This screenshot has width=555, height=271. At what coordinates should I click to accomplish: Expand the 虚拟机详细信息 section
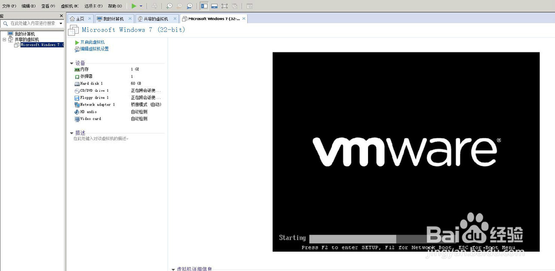173,269
